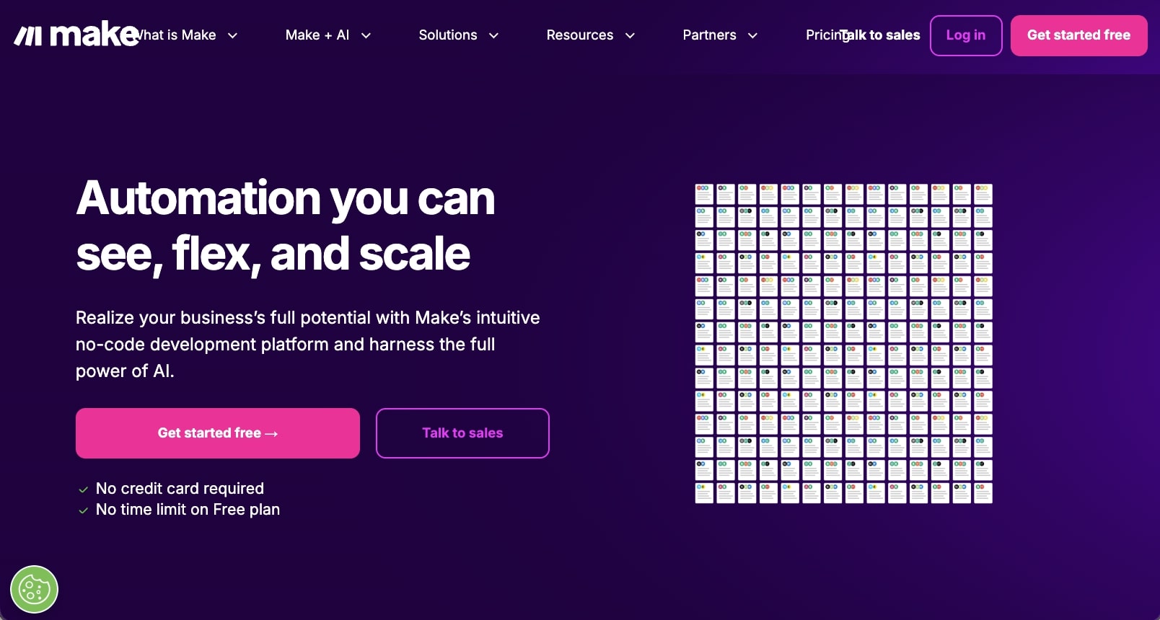1160x620 pixels.
Task: Click the automation scenario grid image
Action: click(x=844, y=343)
